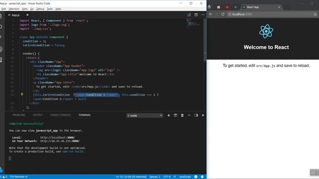
Task: Split the terminal pane
Action: (175, 115)
